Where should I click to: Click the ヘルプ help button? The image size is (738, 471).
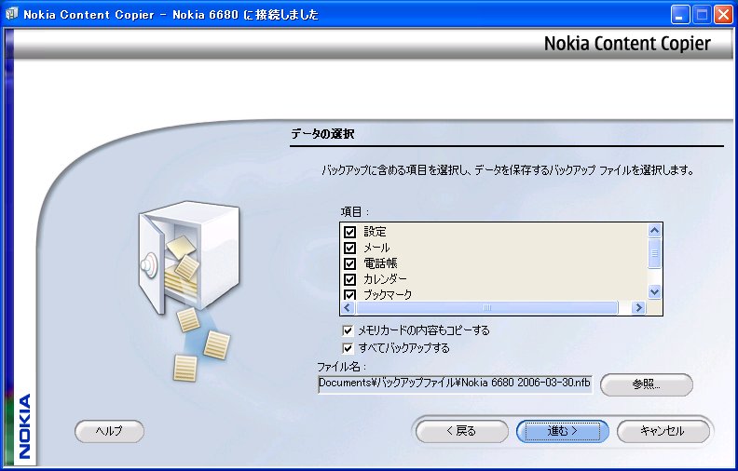tap(109, 431)
